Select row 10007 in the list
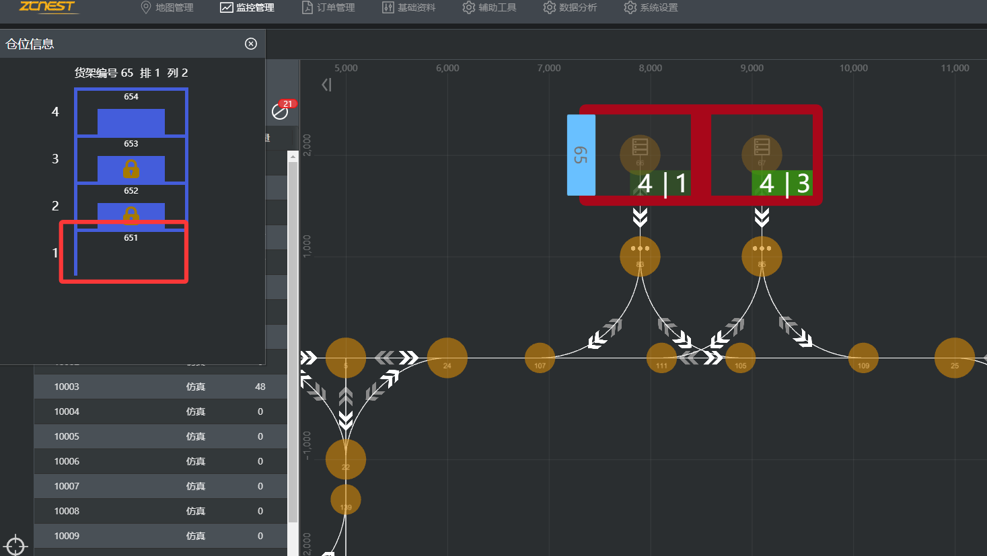Screen dimensions: 987x556 161,486
